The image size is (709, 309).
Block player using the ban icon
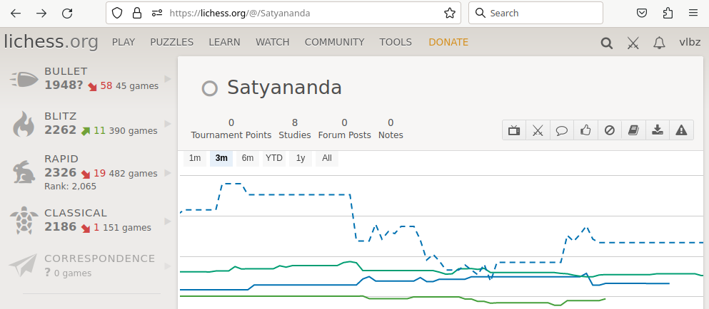pyautogui.click(x=610, y=130)
